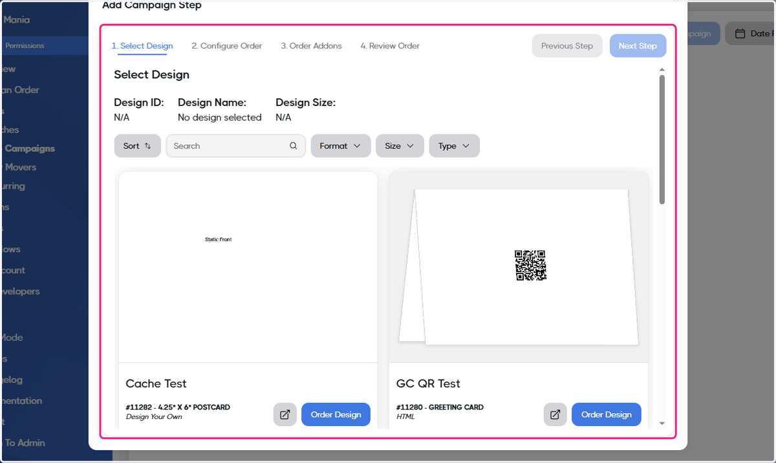Open GC QR Test external link icon
776x463 pixels.
(555, 415)
